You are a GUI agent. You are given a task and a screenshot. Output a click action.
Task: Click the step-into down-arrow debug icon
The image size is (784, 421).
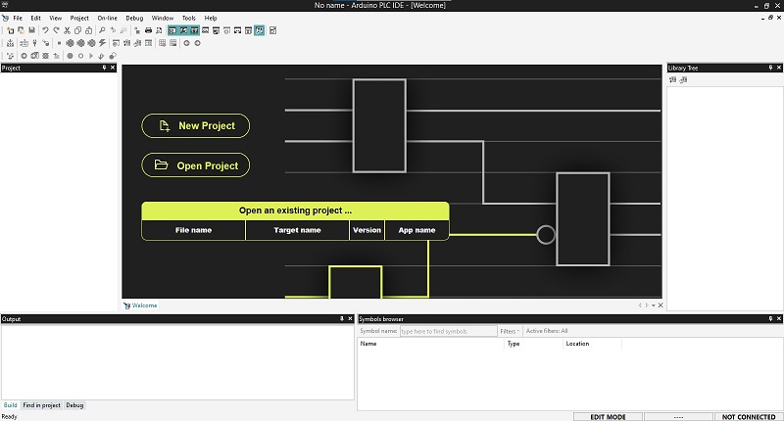click(101, 56)
